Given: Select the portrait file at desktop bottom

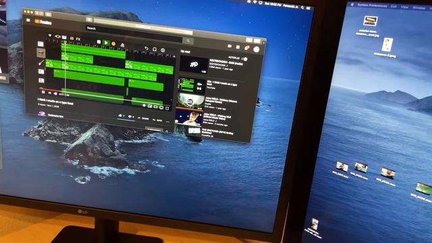Looking at the screenshot, I should click(x=315, y=227).
